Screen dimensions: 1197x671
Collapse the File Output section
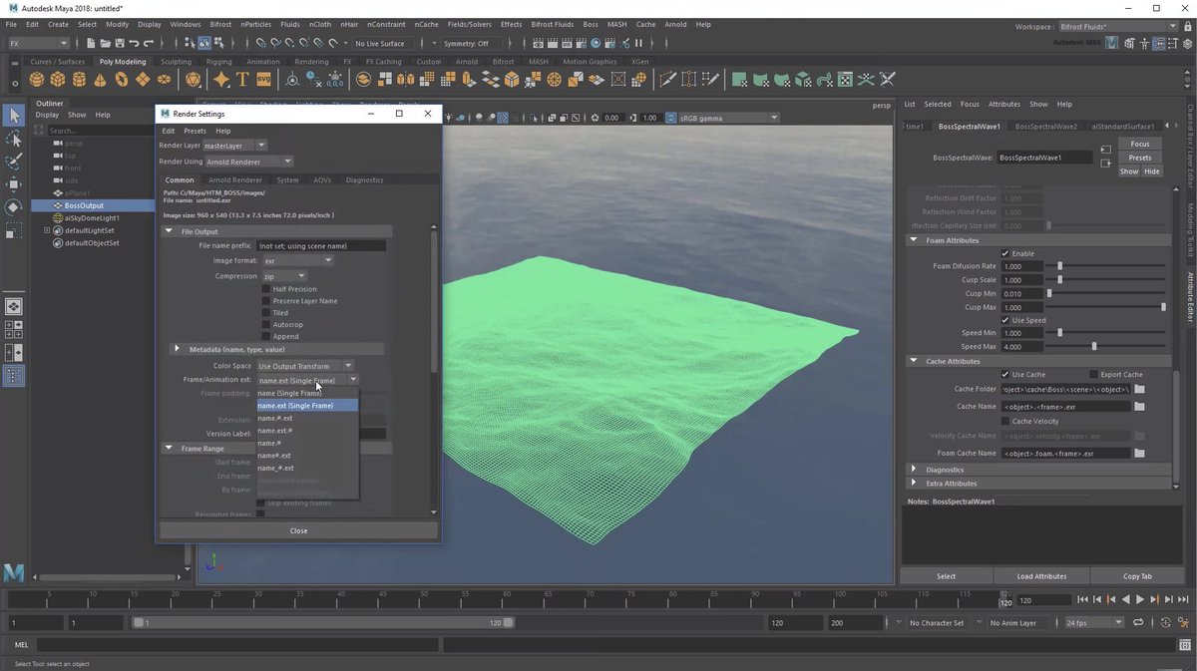[x=170, y=231]
